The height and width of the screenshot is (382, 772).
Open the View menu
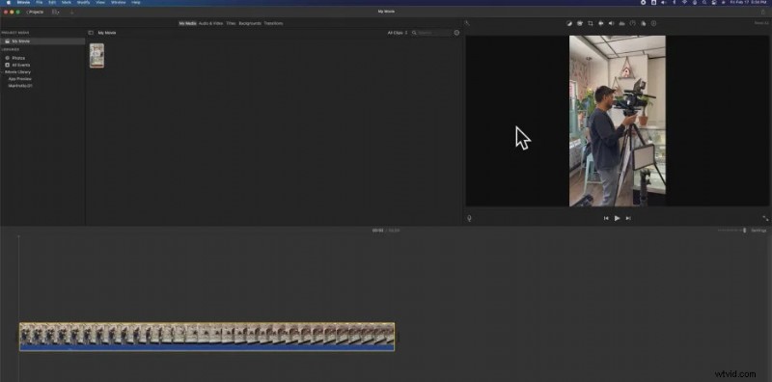[100, 3]
